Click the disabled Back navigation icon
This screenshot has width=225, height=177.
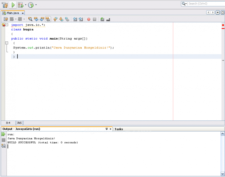pyautogui.click(x=12, y=19)
